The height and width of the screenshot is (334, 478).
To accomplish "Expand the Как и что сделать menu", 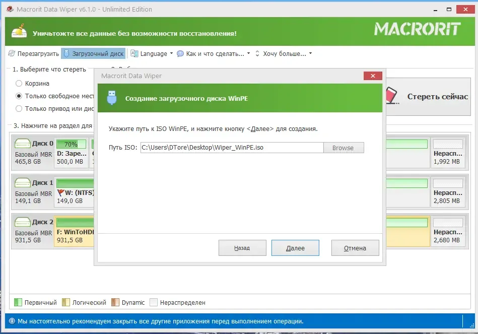I will point(248,53).
